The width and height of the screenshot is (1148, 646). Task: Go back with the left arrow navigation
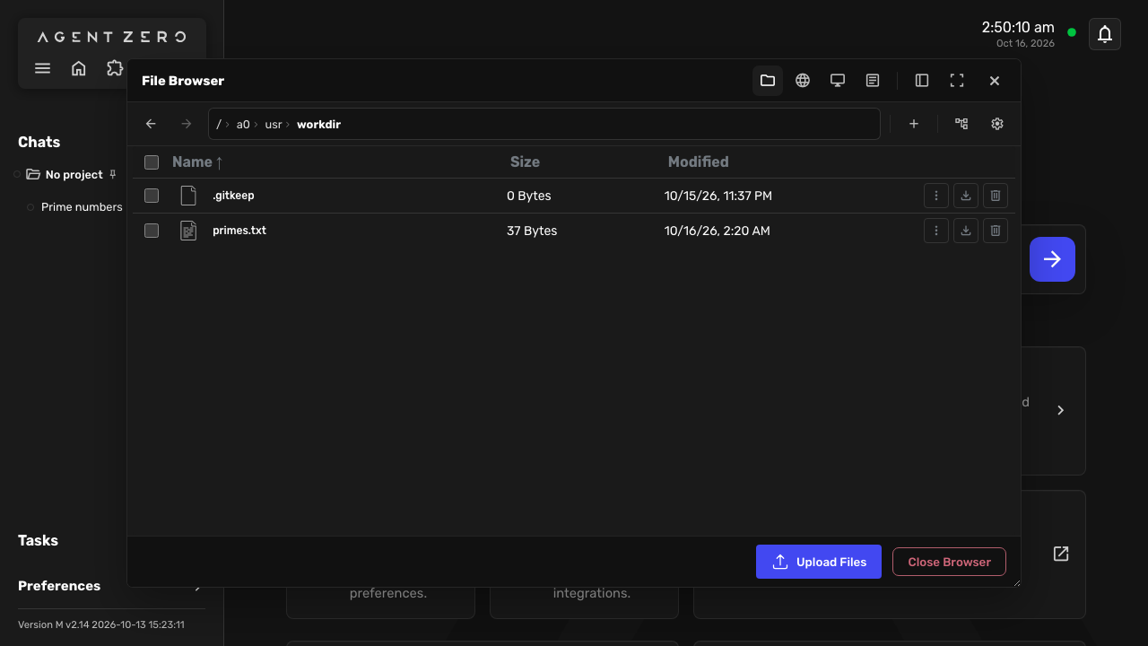[x=151, y=124]
